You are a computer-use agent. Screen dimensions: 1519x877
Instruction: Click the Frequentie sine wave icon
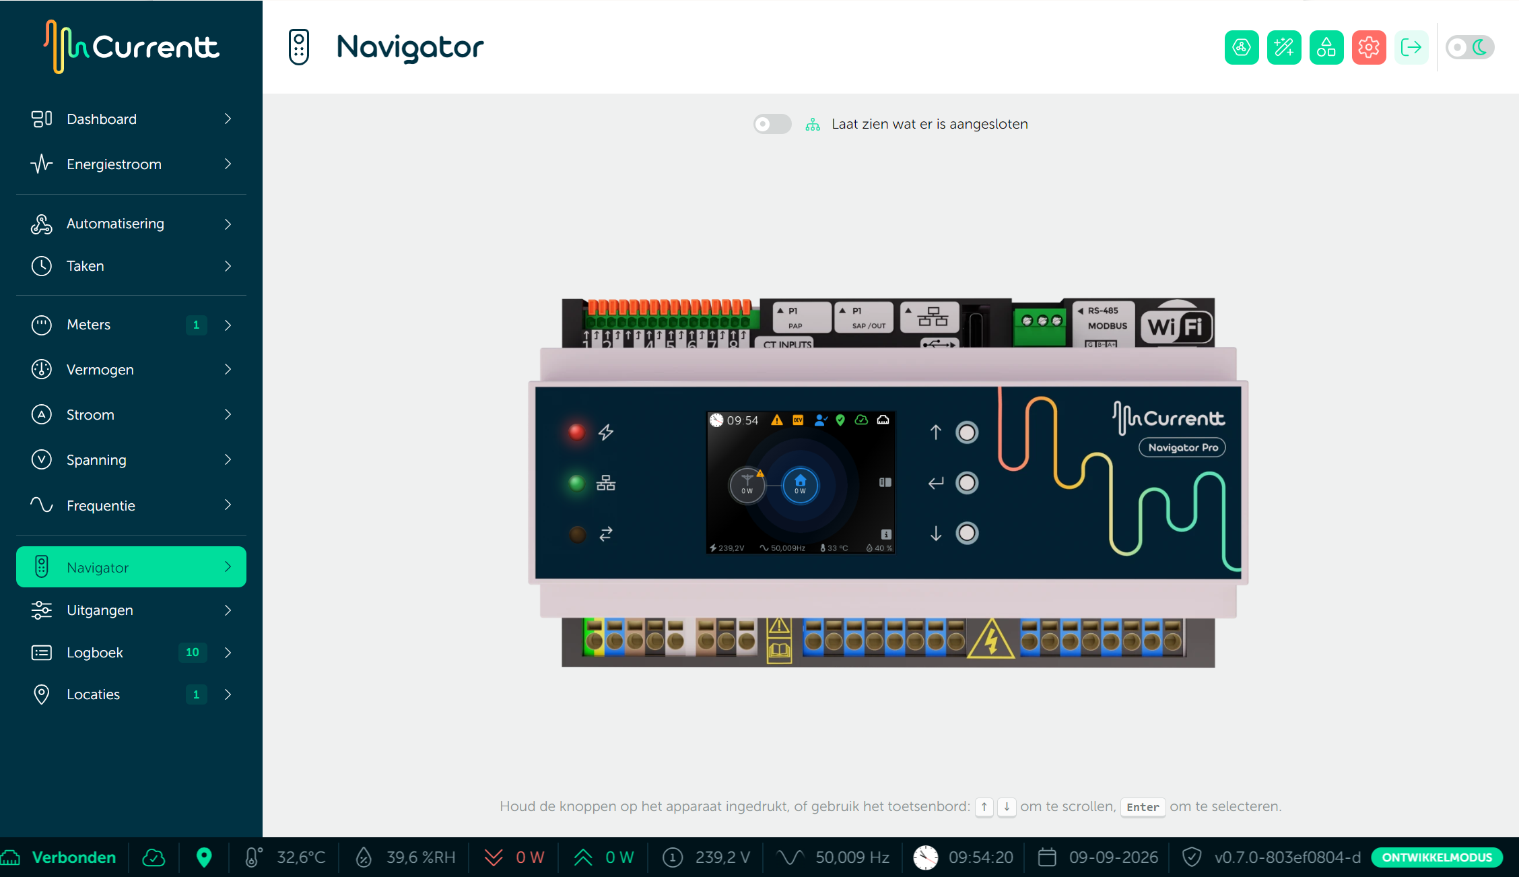(42, 505)
